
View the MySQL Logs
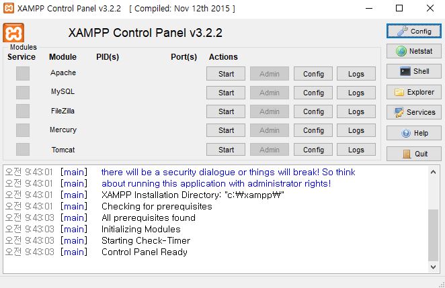356,93
